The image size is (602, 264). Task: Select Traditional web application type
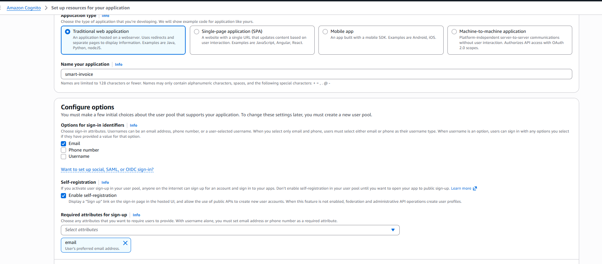[x=68, y=31]
